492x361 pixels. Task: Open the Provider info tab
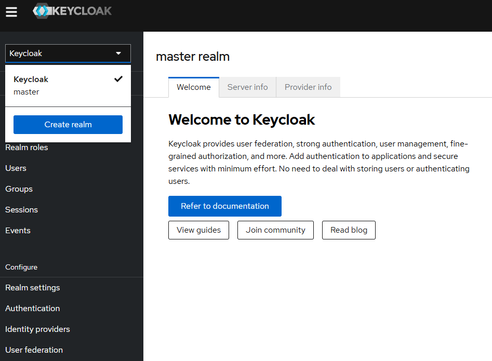(x=308, y=87)
